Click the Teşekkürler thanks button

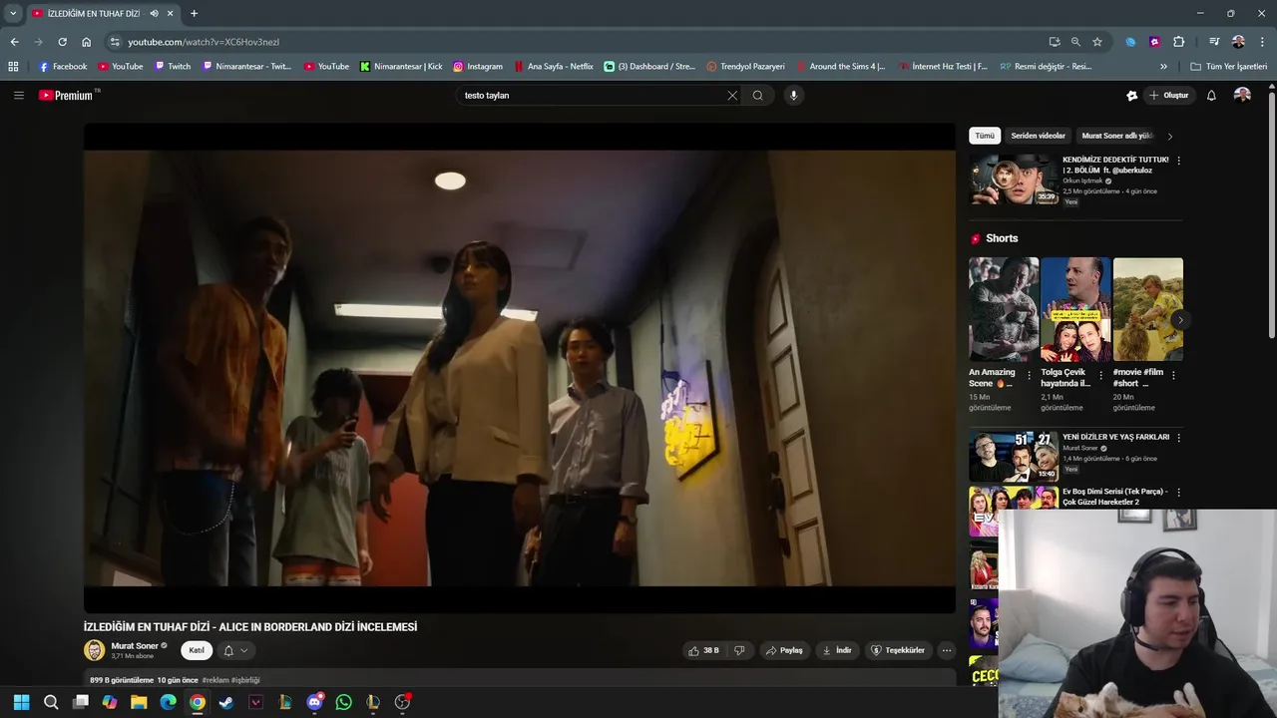coord(898,650)
